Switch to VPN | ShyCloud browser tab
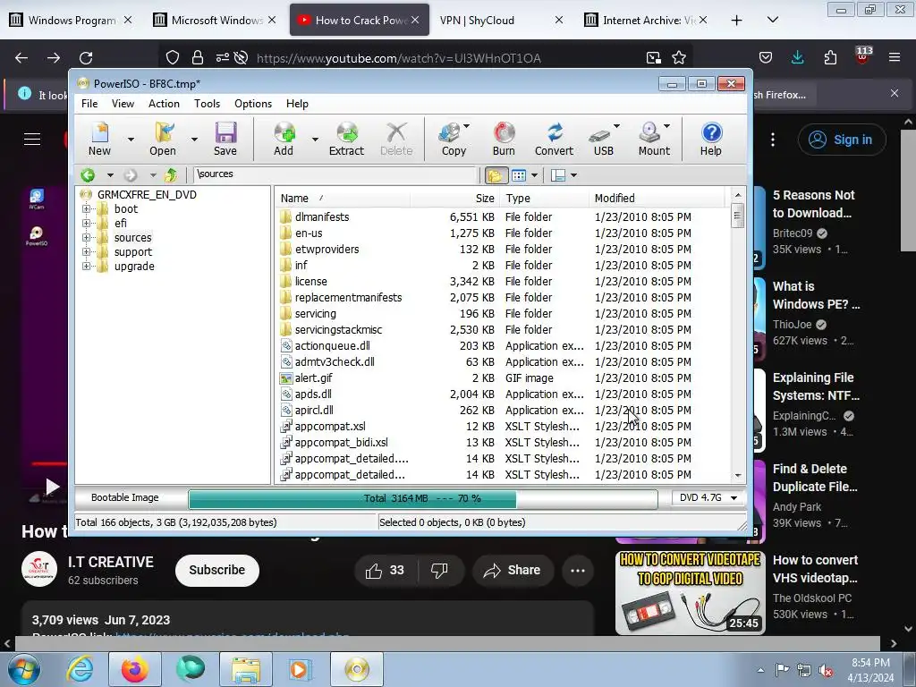Image resolution: width=916 pixels, height=687 pixels. pos(502,20)
